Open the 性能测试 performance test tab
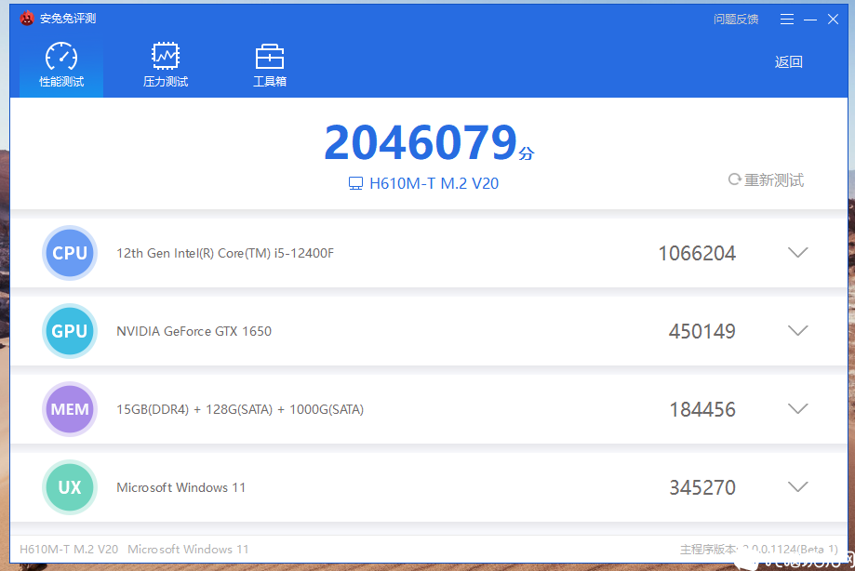Viewport: 855px width, 571px height. [61, 65]
